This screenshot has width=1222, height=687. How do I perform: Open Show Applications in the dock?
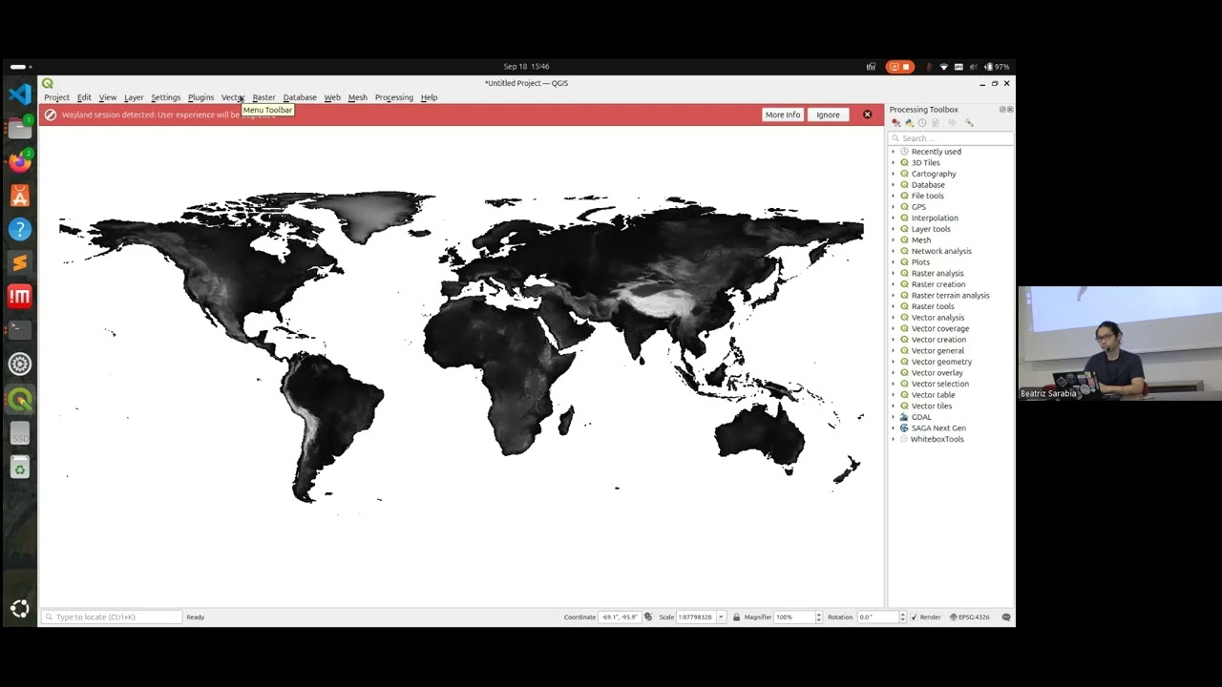[x=19, y=609]
